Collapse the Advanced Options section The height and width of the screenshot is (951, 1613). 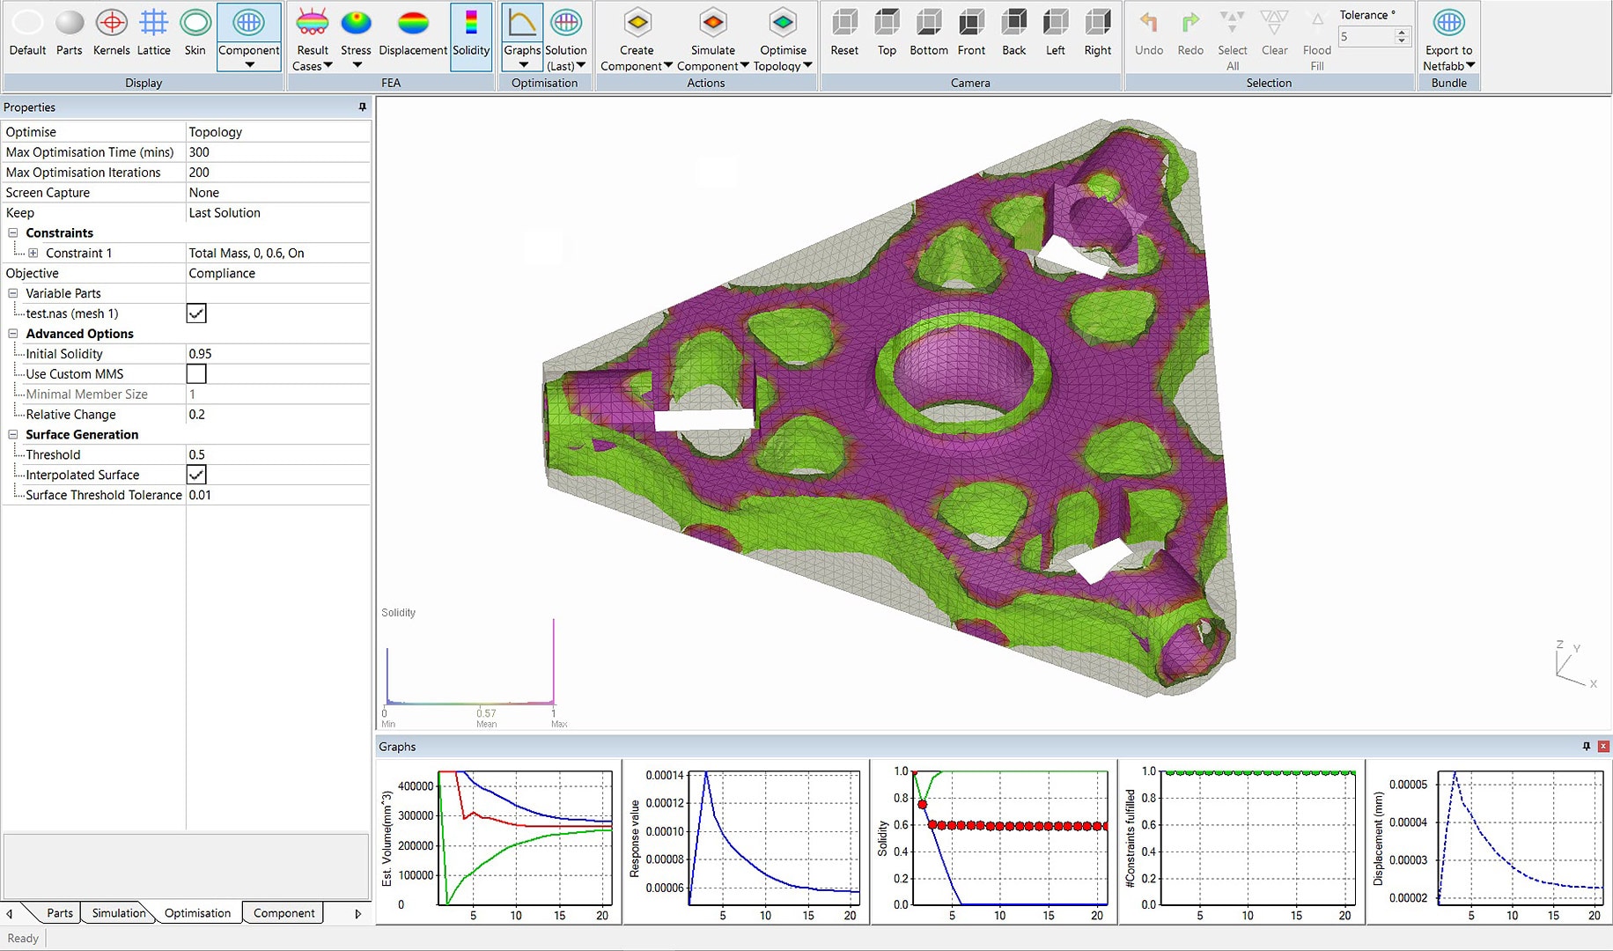pyautogui.click(x=13, y=334)
